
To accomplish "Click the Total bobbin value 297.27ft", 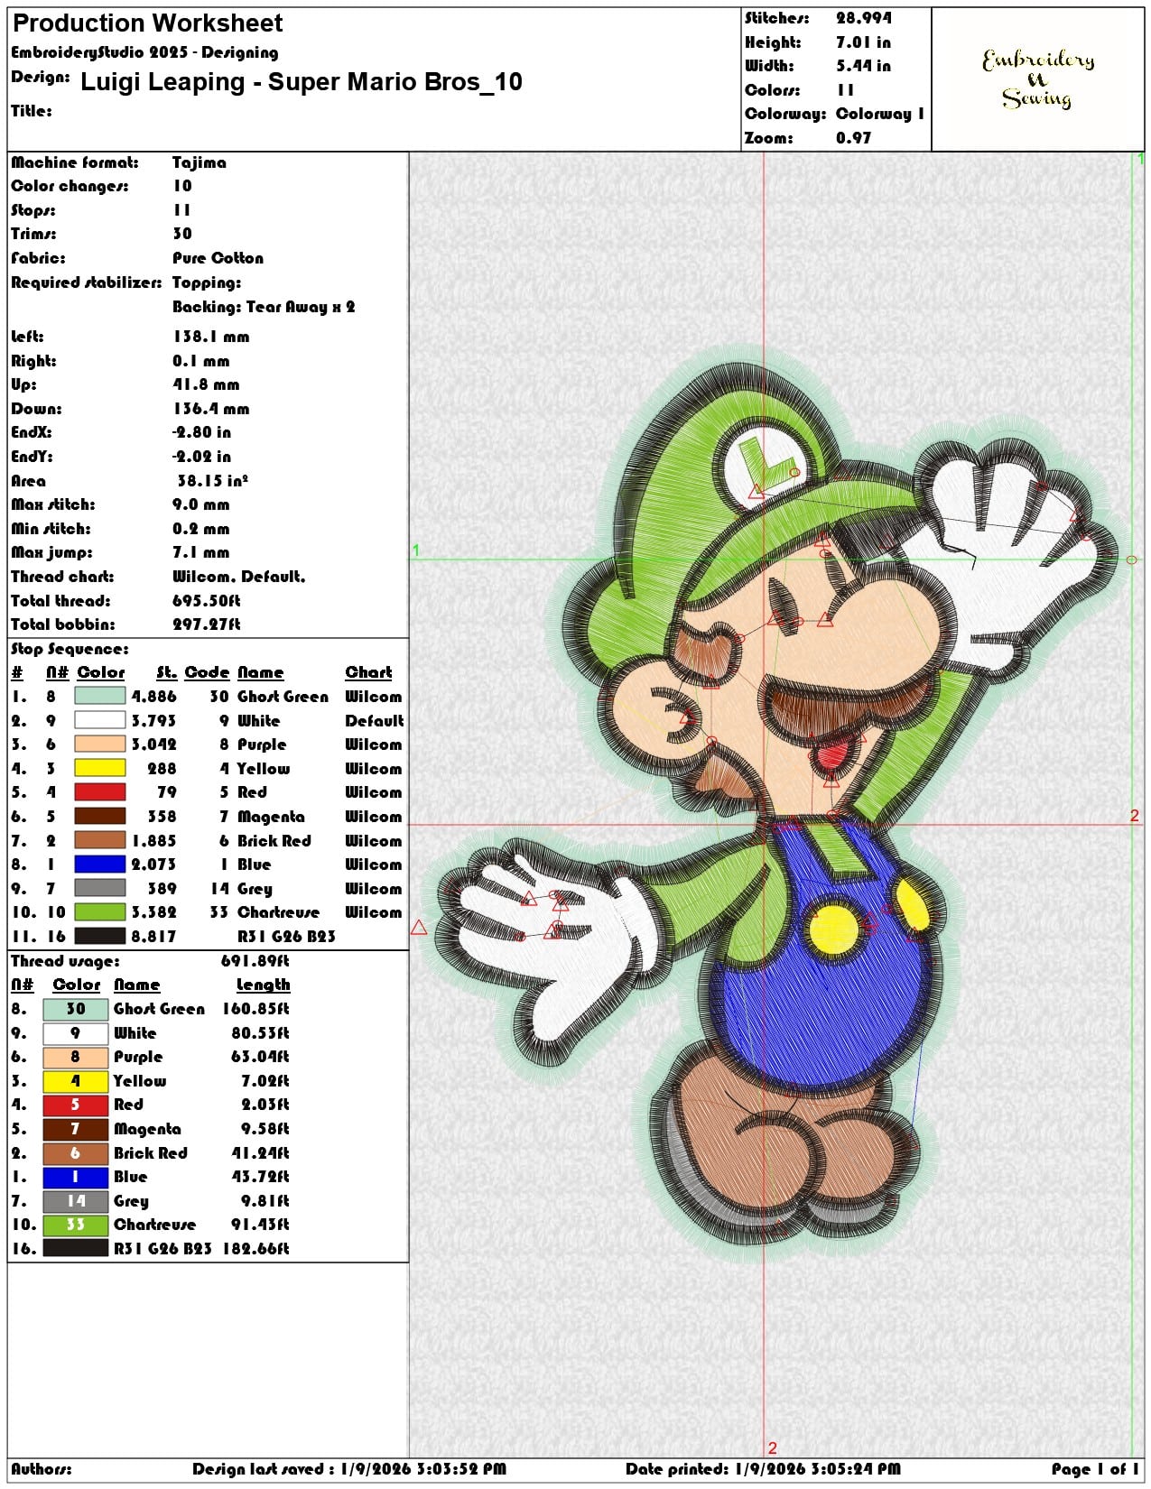I will point(206,624).
